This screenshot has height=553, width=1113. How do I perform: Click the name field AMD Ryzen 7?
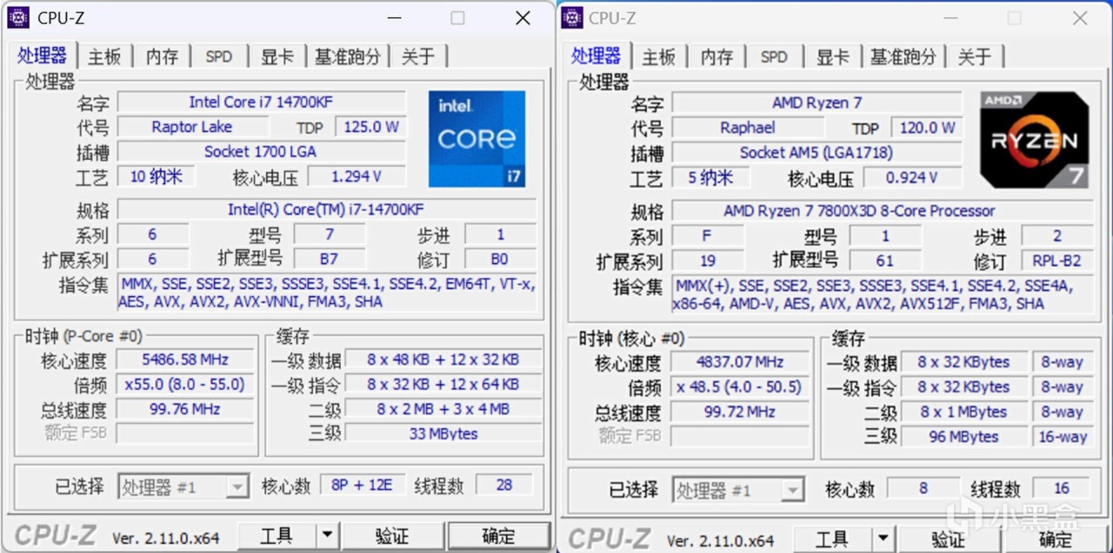pos(816,103)
